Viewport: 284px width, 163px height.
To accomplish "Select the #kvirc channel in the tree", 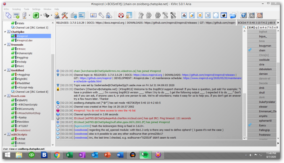I will tap(20, 66).
